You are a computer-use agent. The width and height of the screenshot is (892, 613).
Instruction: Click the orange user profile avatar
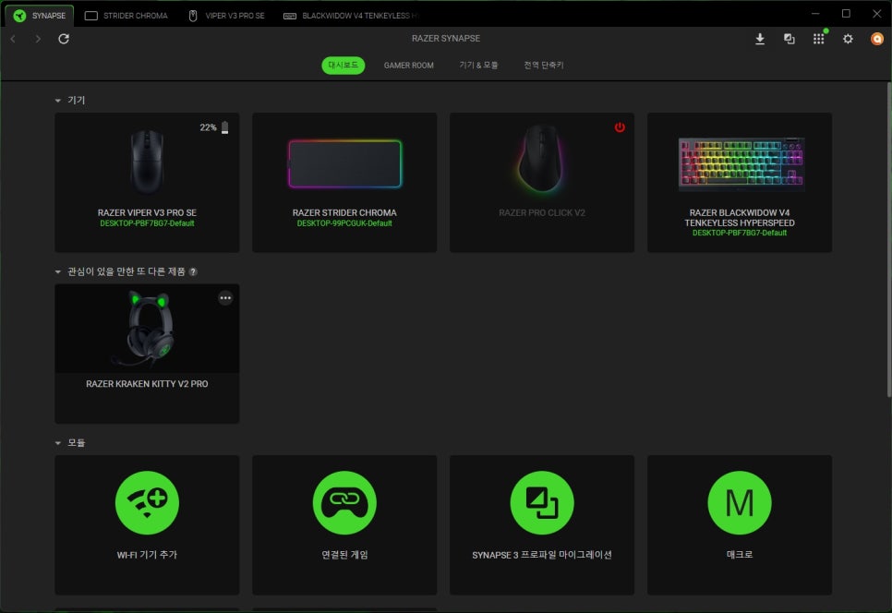coord(877,39)
